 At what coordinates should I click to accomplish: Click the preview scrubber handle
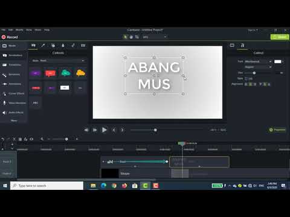[x=155, y=130]
